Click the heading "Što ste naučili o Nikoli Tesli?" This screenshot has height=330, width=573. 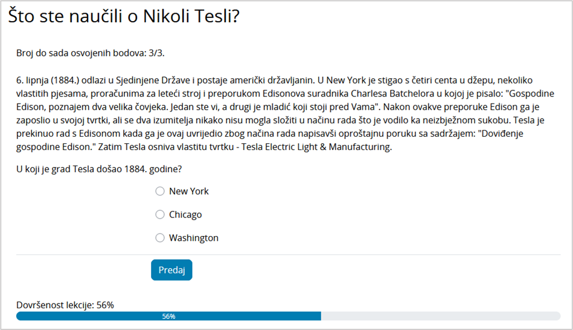tap(124, 17)
